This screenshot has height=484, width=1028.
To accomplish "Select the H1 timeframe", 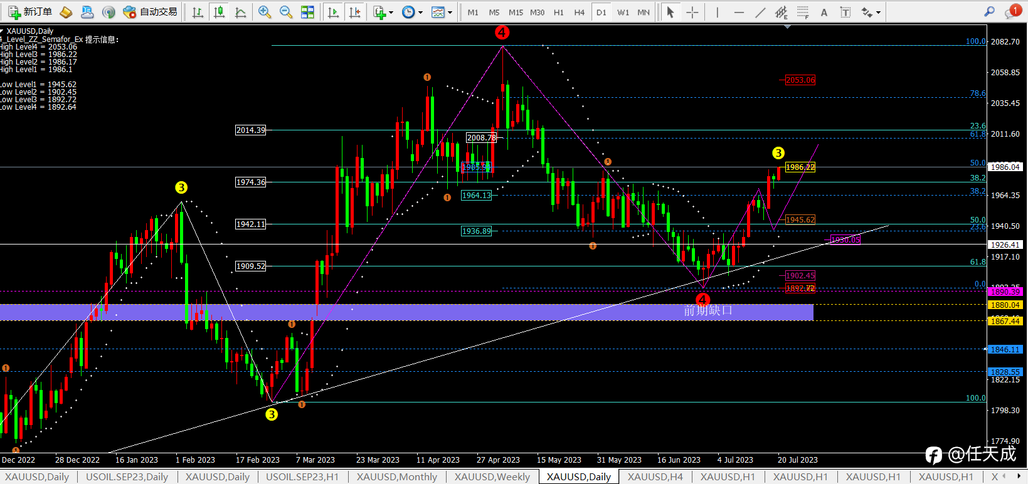I will (559, 12).
